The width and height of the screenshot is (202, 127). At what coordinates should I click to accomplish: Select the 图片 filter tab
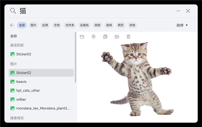pos(33,25)
